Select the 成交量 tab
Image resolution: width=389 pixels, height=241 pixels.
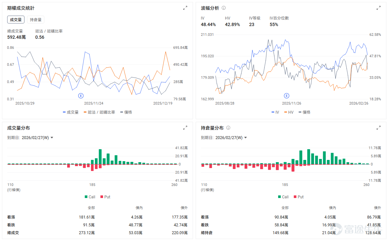(x=16, y=20)
